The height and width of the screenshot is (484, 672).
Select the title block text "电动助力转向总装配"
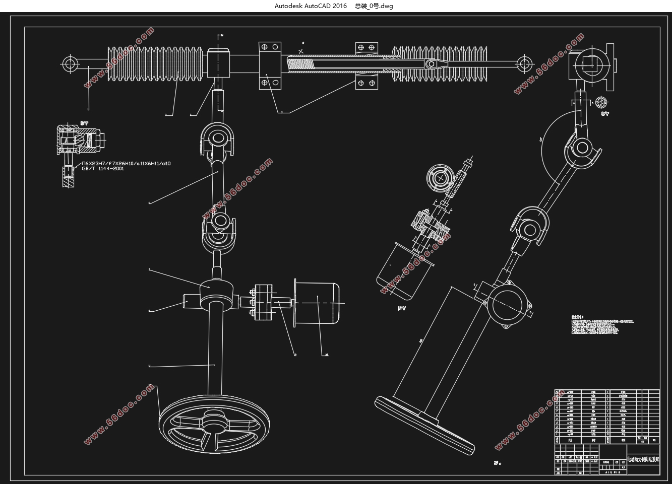tap(643, 460)
